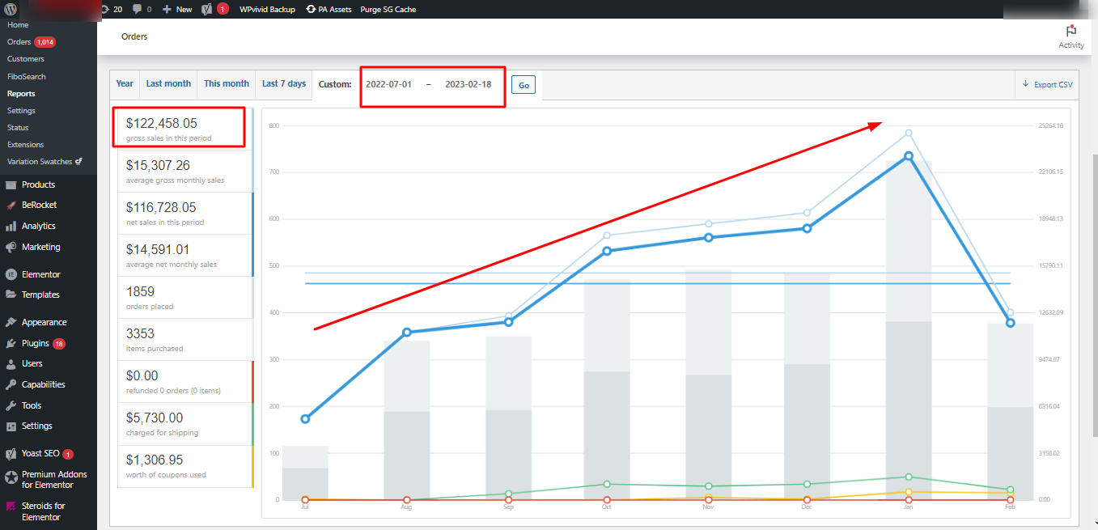Toggle the charged for shipping series
This screenshot has height=530, width=1098.
point(185,424)
